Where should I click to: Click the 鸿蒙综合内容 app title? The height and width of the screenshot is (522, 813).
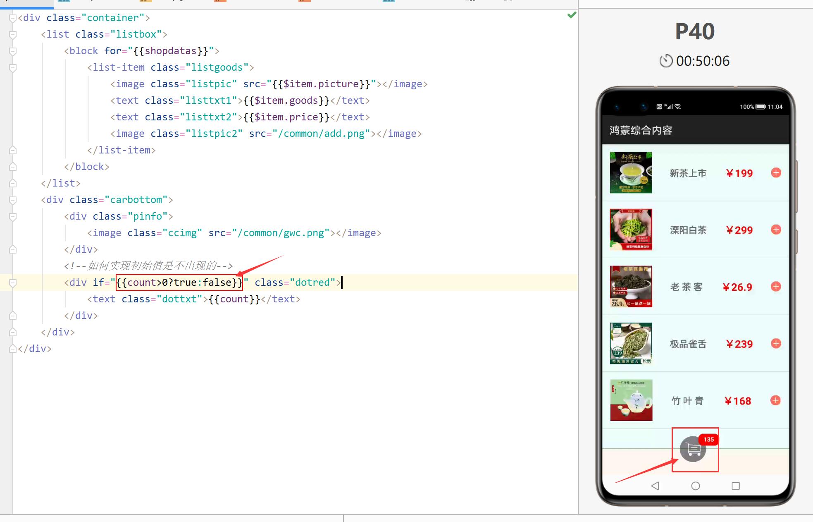click(641, 130)
